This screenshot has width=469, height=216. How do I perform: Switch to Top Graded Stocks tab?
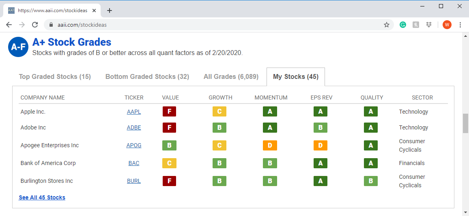[55, 77]
